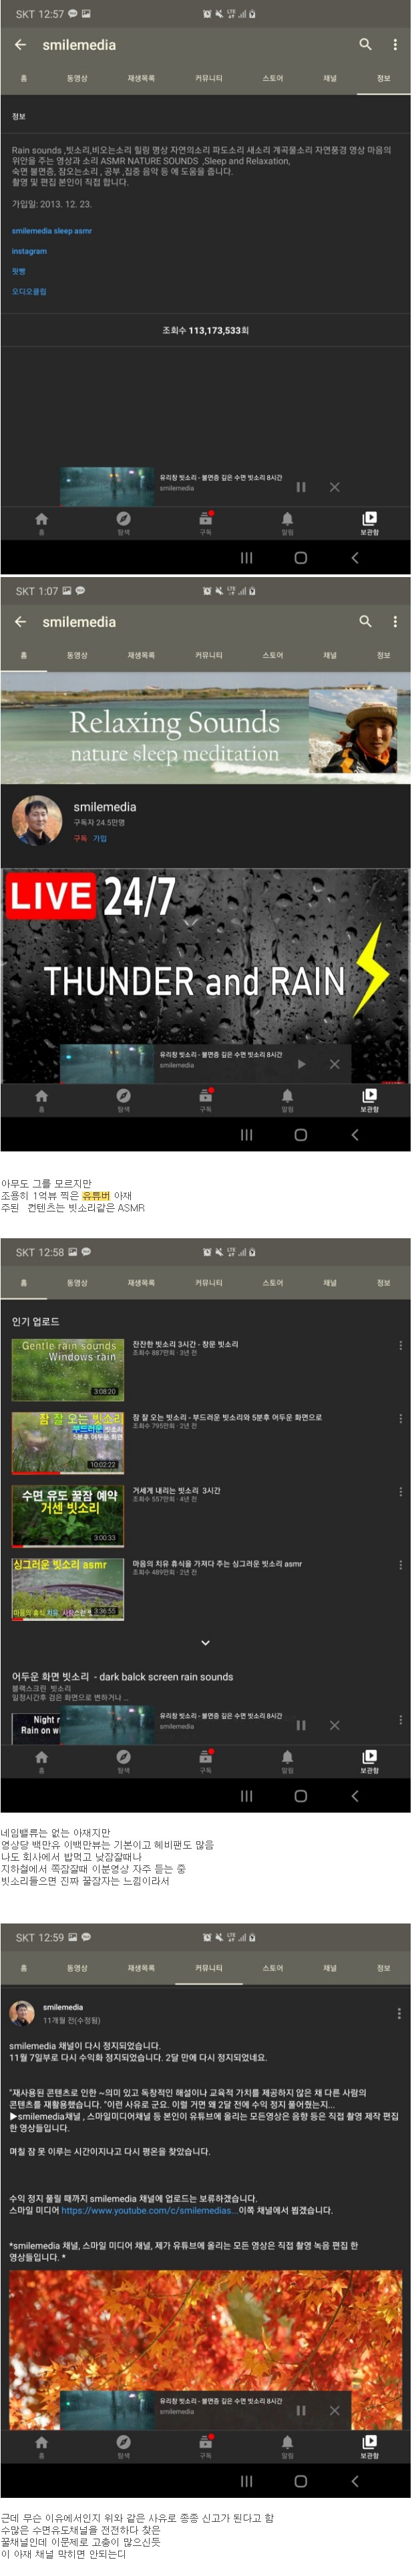Open Subscriptions in the 12:57 bottom bar
Screen dimensions: 412x2576
(205, 523)
